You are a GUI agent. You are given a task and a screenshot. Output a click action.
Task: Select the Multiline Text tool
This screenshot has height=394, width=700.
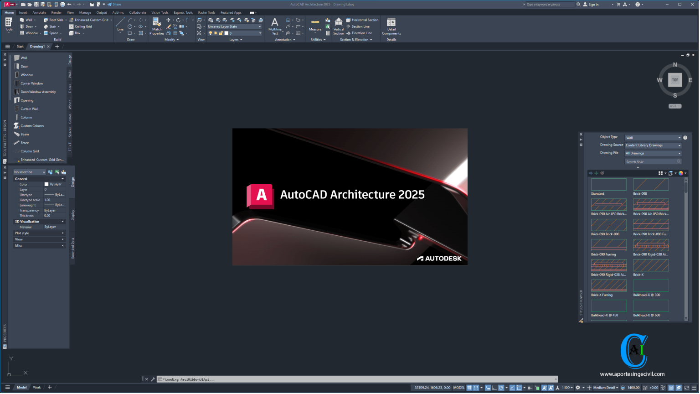point(274,24)
